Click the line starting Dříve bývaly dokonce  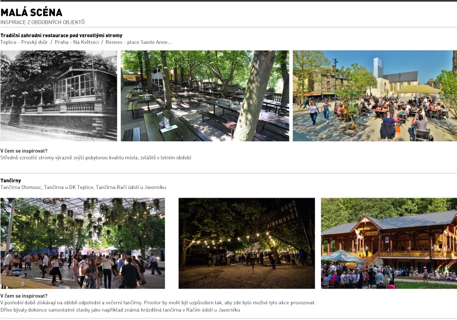coord(120,309)
